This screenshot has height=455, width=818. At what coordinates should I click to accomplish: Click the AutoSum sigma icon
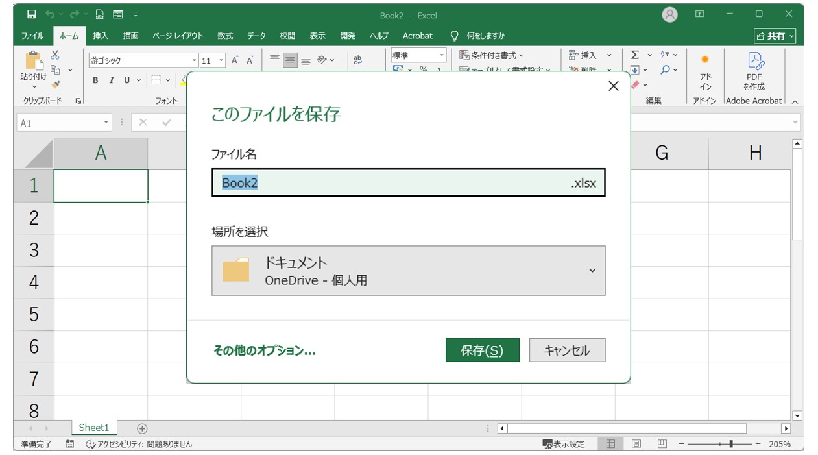click(x=635, y=55)
